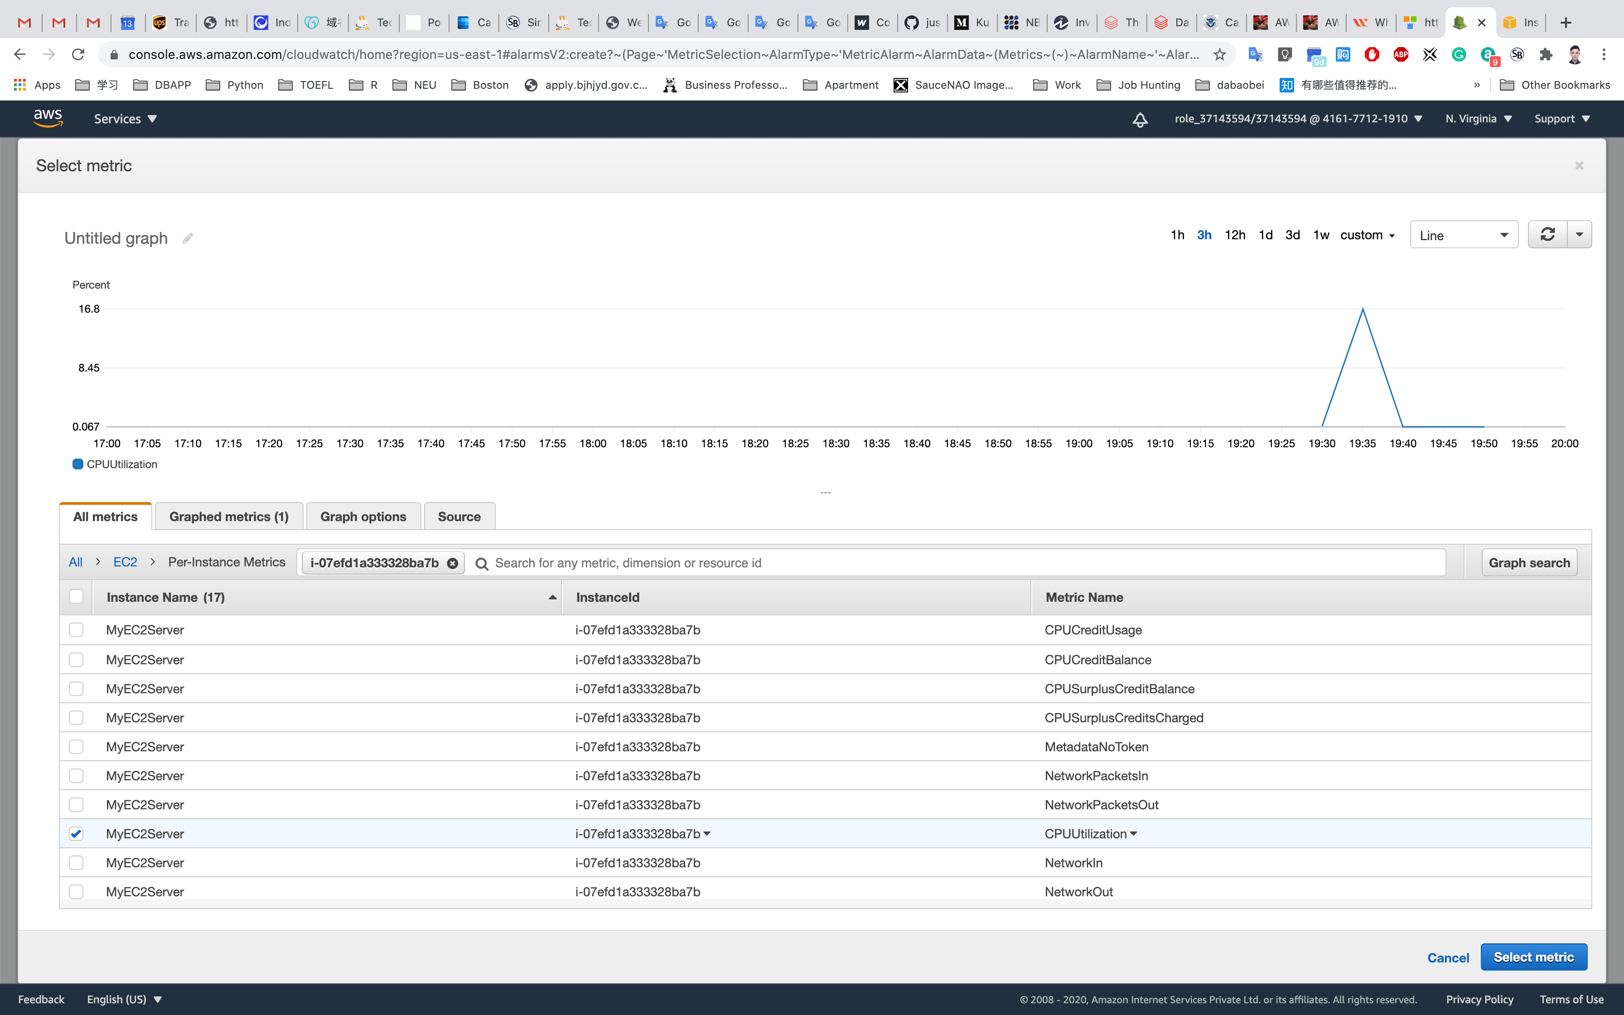Open the refresh options dropdown arrow
The height and width of the screenshot is (1015, 1624).
tap(1579, 235)
